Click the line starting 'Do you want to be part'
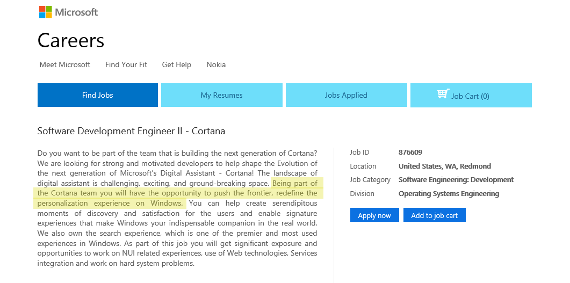 [x=177, y=153]
